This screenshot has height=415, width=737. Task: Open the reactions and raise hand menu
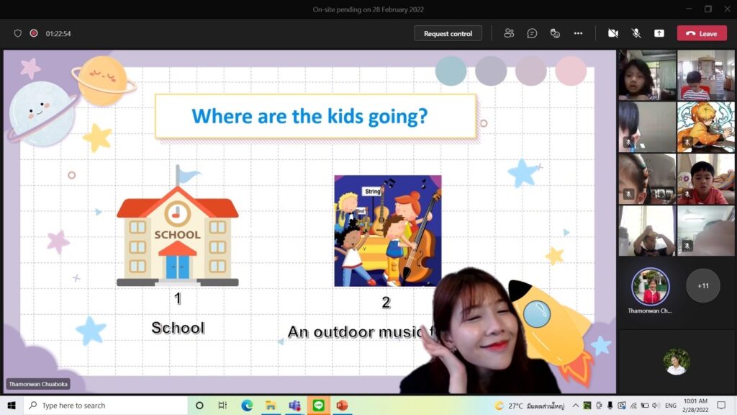click(x=555, y=33)
